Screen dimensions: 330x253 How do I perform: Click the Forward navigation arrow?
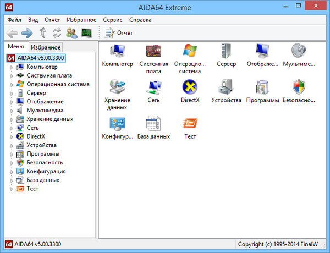coord(26,33)
